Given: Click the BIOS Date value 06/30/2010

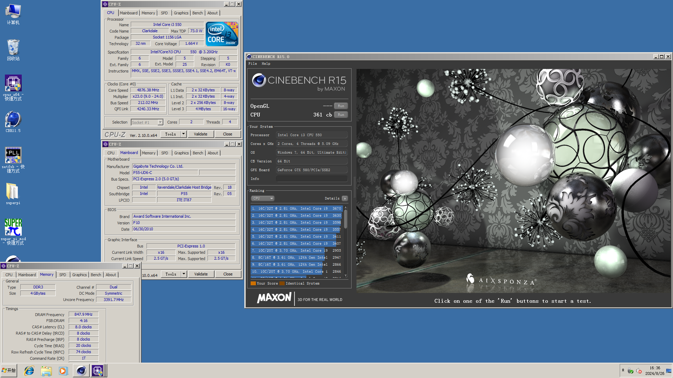Looking at the screenshot, I should tap(184, 229).
